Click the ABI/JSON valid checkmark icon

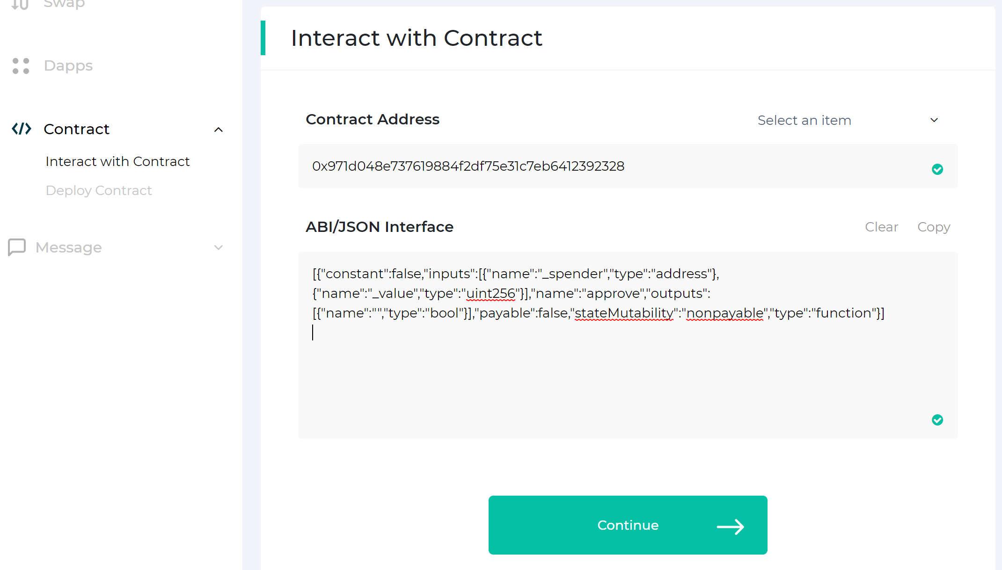tap(937, 419)
